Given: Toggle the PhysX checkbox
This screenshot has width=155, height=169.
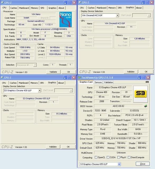Looking at the screenshot, I should [119, 157].
